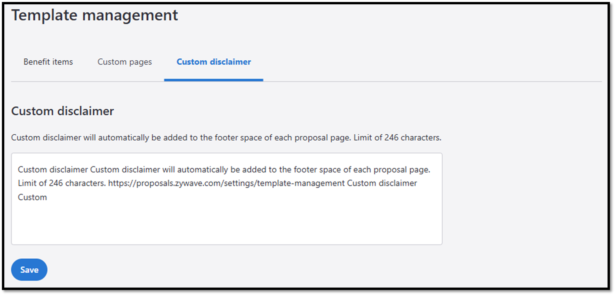Switch to the Benefit items tab
Viewport: 615px width, 295px height.
[48, 62]
